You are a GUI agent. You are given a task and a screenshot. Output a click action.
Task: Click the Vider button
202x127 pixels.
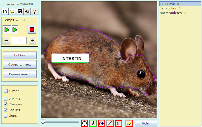click(146, 123)
